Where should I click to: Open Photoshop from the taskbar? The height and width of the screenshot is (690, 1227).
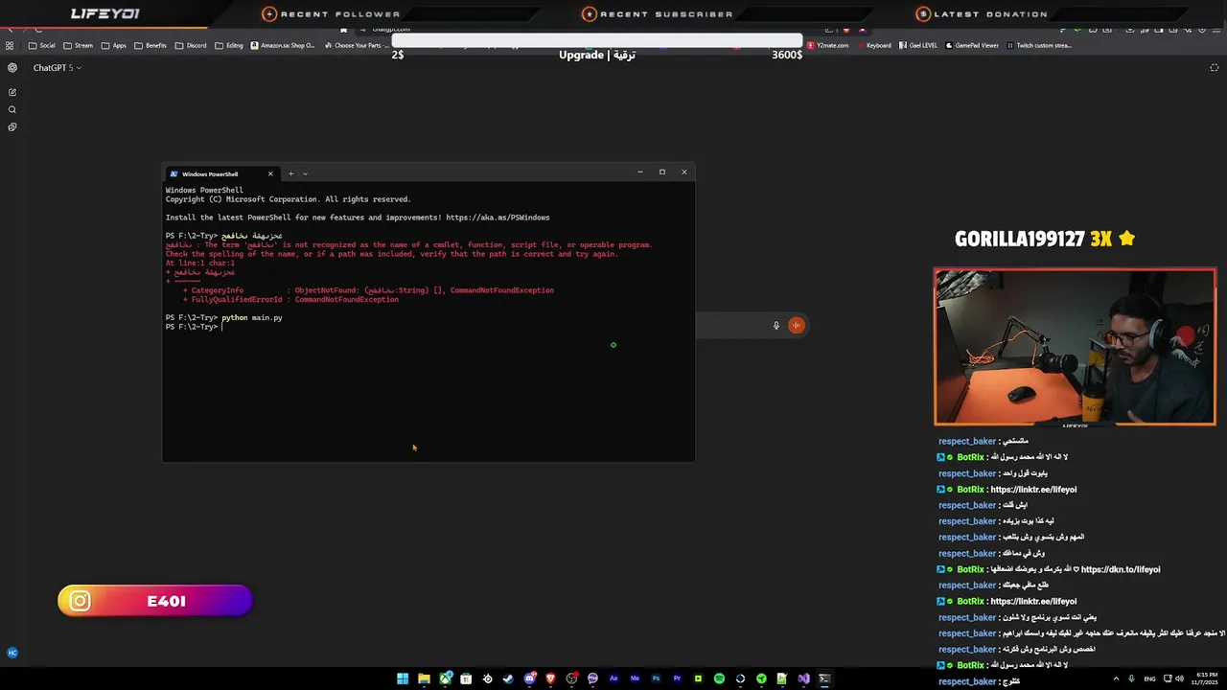point(656,678)
